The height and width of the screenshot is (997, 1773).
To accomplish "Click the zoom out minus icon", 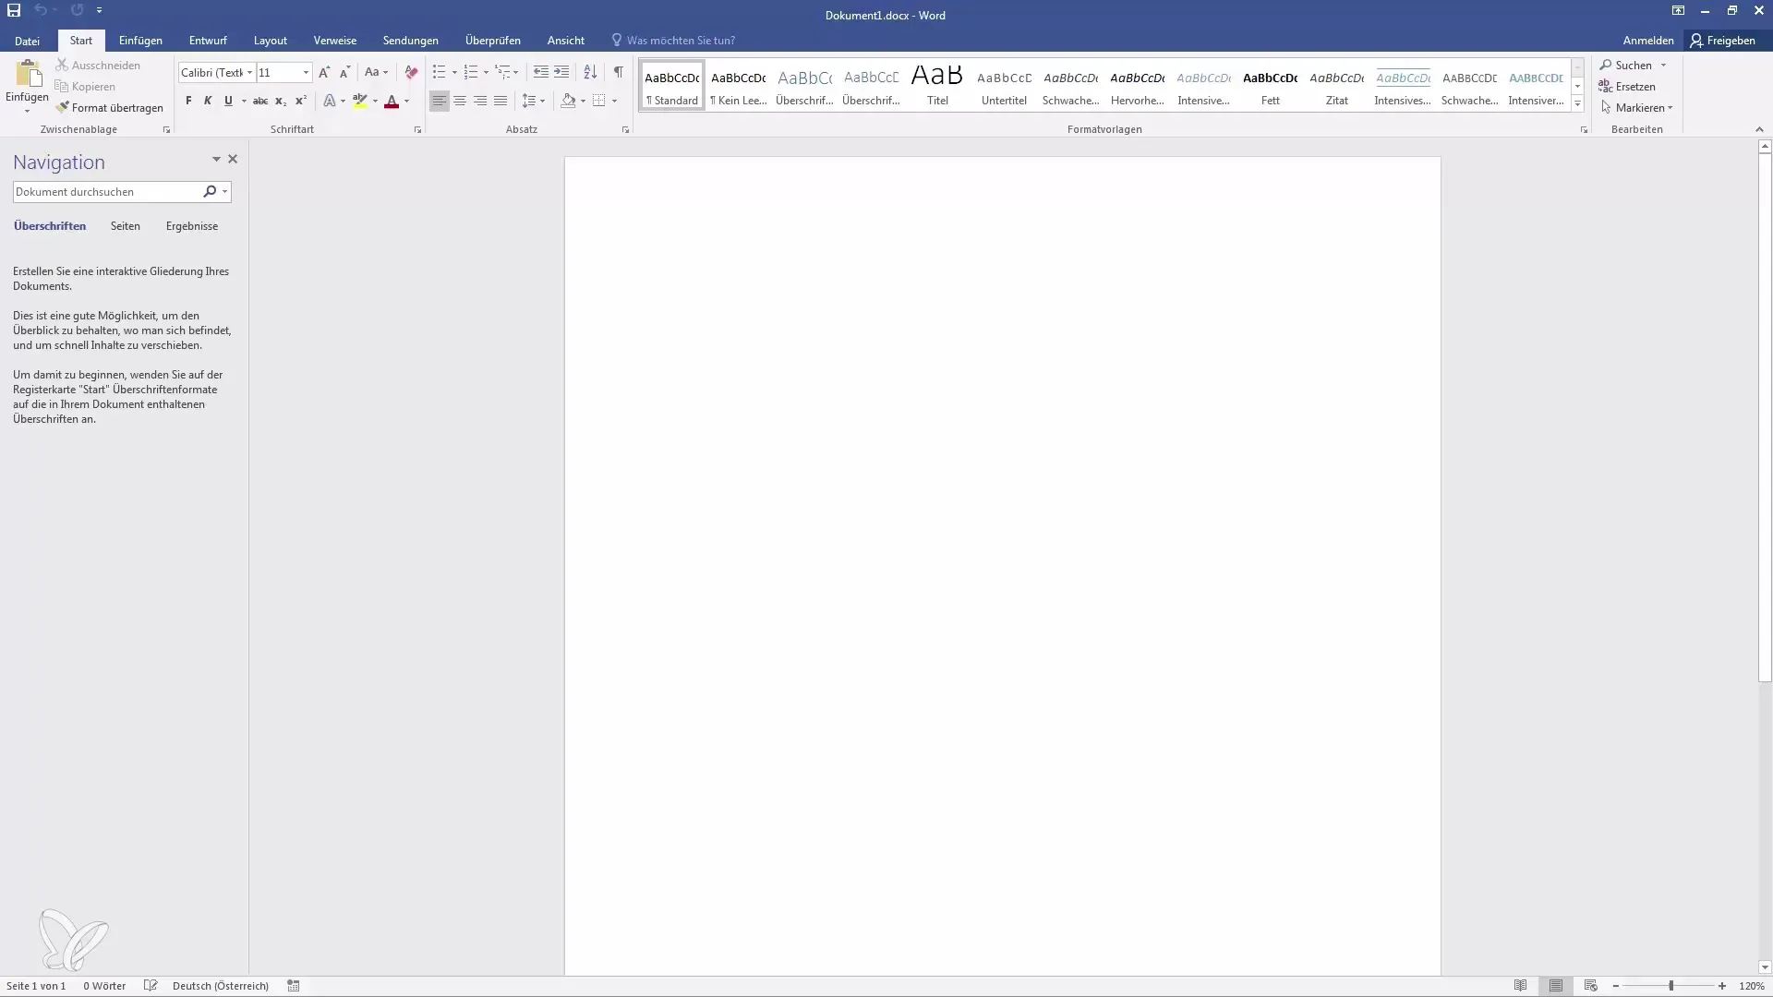I will pyautogui.click(x=1616, y=986).
